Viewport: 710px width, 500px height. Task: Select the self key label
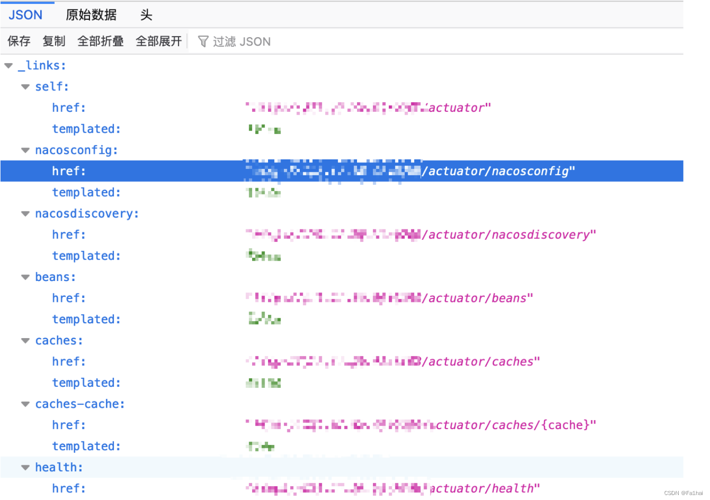pyautogui.click(x=52, y=86)
